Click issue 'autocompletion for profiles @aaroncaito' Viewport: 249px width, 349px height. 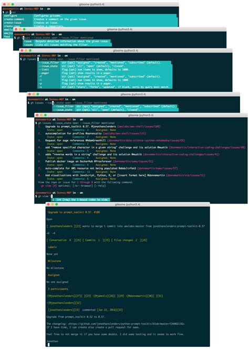(73, 133)
